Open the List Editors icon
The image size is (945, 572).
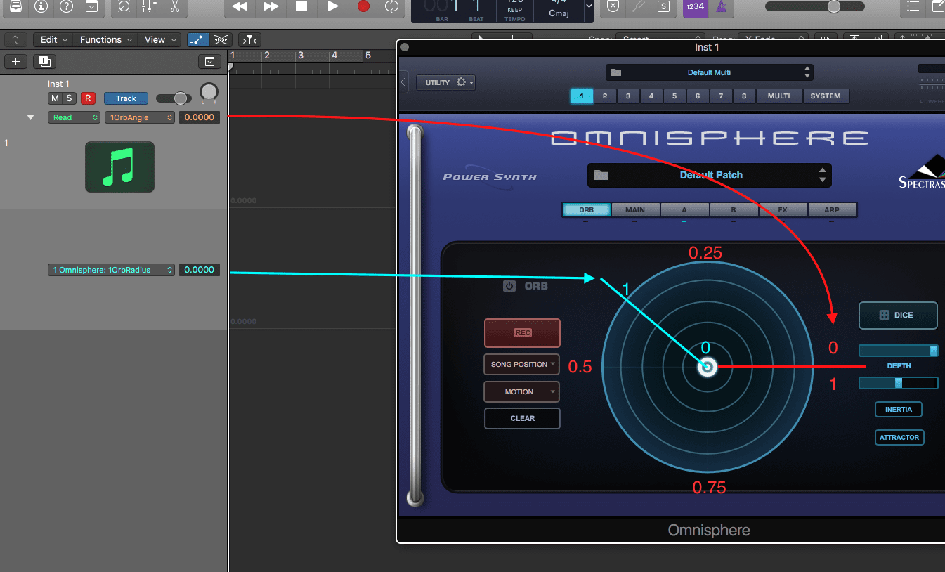913,7
